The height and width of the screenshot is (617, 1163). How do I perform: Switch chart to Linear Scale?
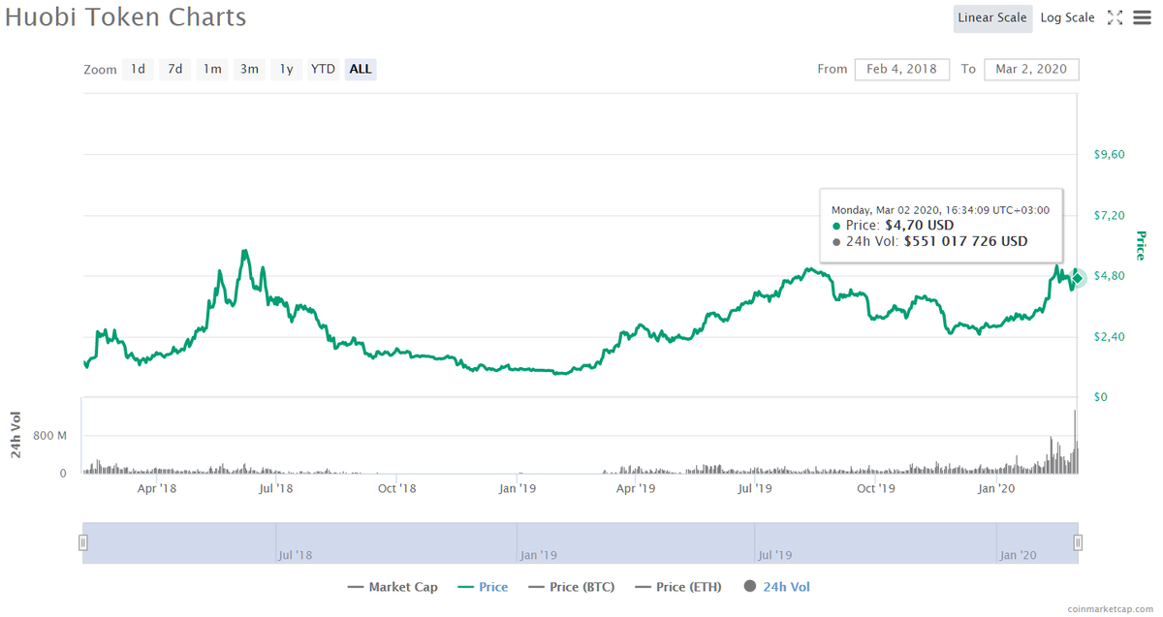tap(992, 17)
